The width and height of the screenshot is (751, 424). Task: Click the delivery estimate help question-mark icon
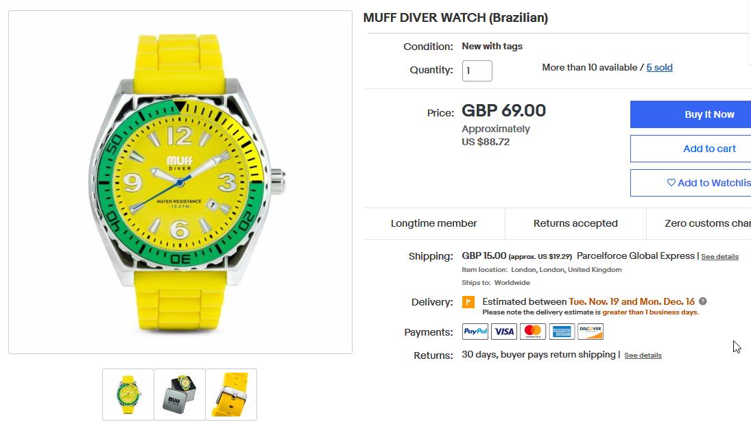(702, 301)
